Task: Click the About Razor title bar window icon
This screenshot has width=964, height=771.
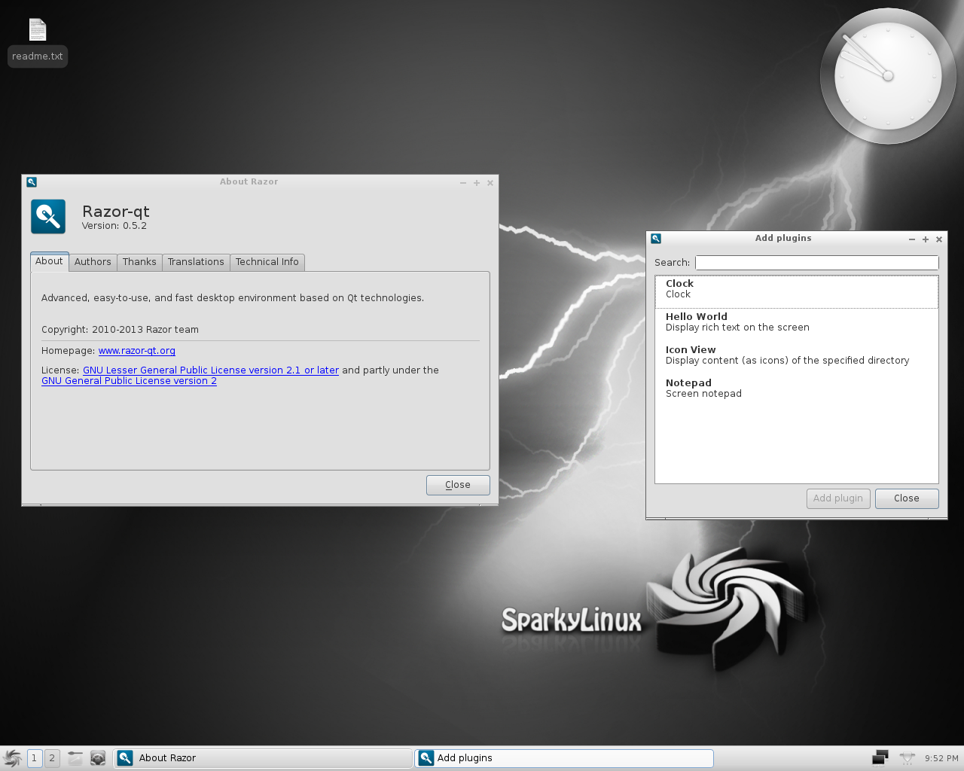Action: click(x=32, y=181)
